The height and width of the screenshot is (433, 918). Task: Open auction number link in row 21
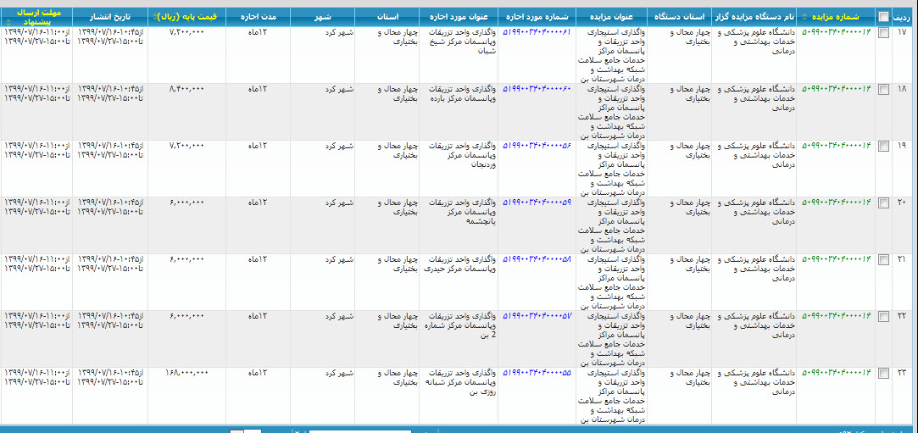click(836, 258)
